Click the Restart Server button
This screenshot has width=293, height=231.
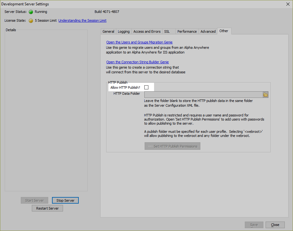click(x=48, y=208)
